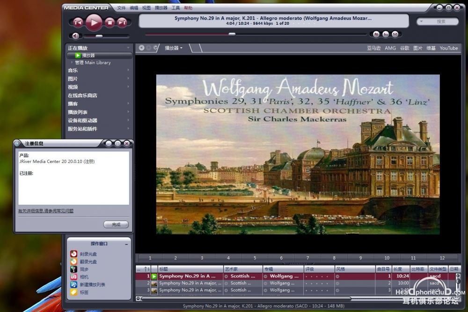Collapse the 操作窗口 panel
The height and width of the screenshot is (312, 468).
[x=126, y=244]
